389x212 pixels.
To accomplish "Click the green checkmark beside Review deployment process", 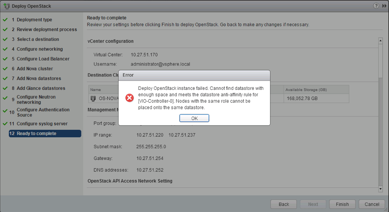I will coord(5,29).
